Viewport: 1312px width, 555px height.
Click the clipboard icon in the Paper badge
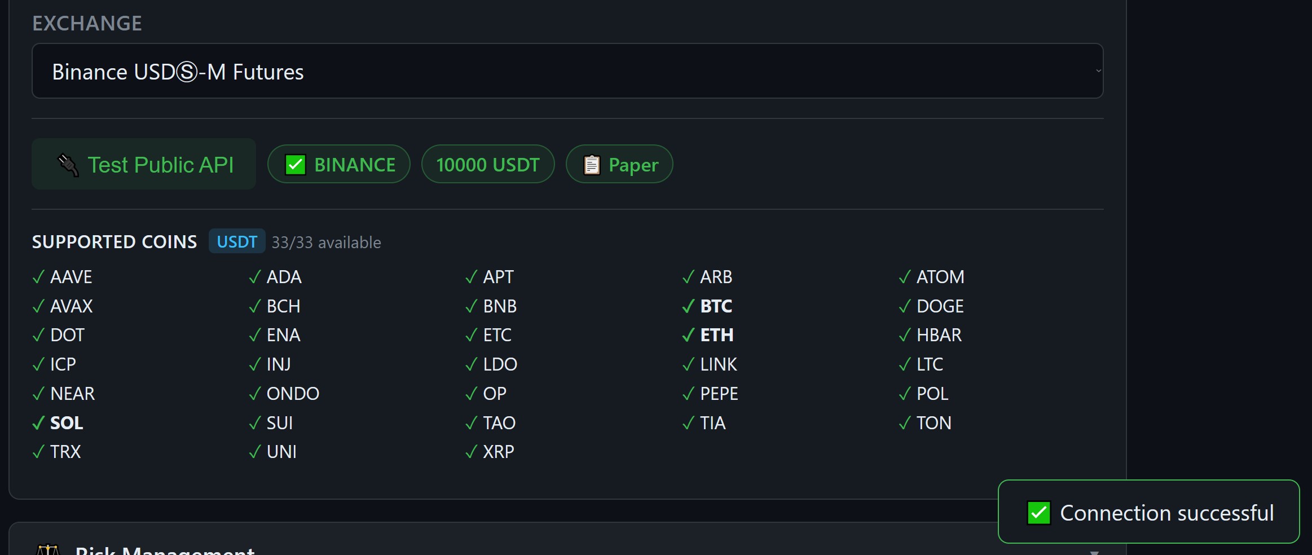tap(592, 164)
